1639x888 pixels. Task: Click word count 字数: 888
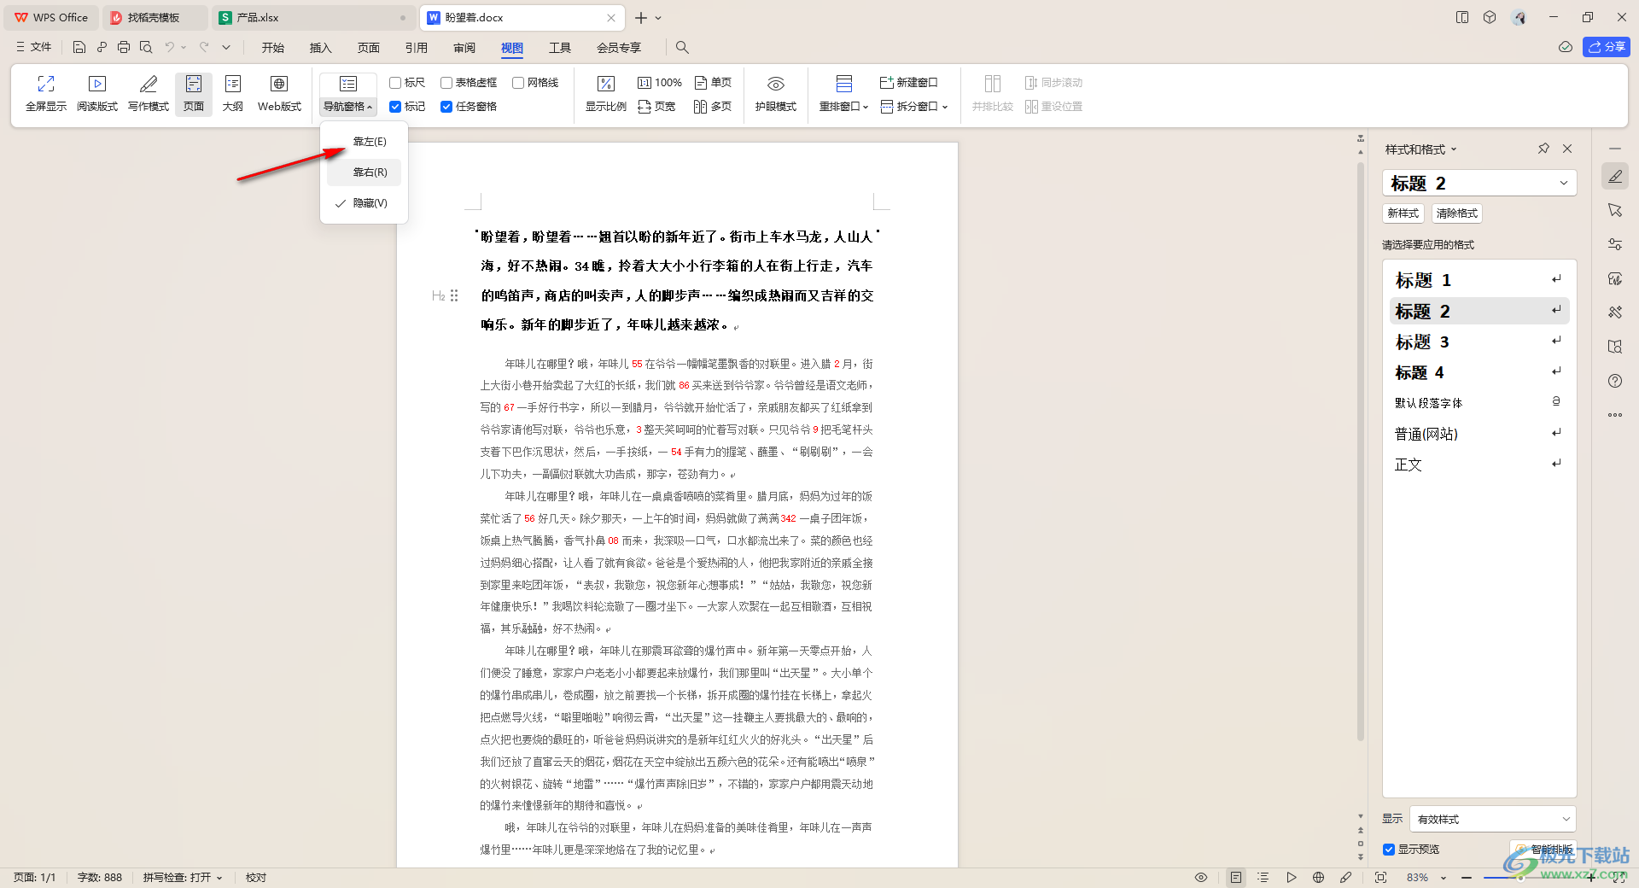pos(100,878)
